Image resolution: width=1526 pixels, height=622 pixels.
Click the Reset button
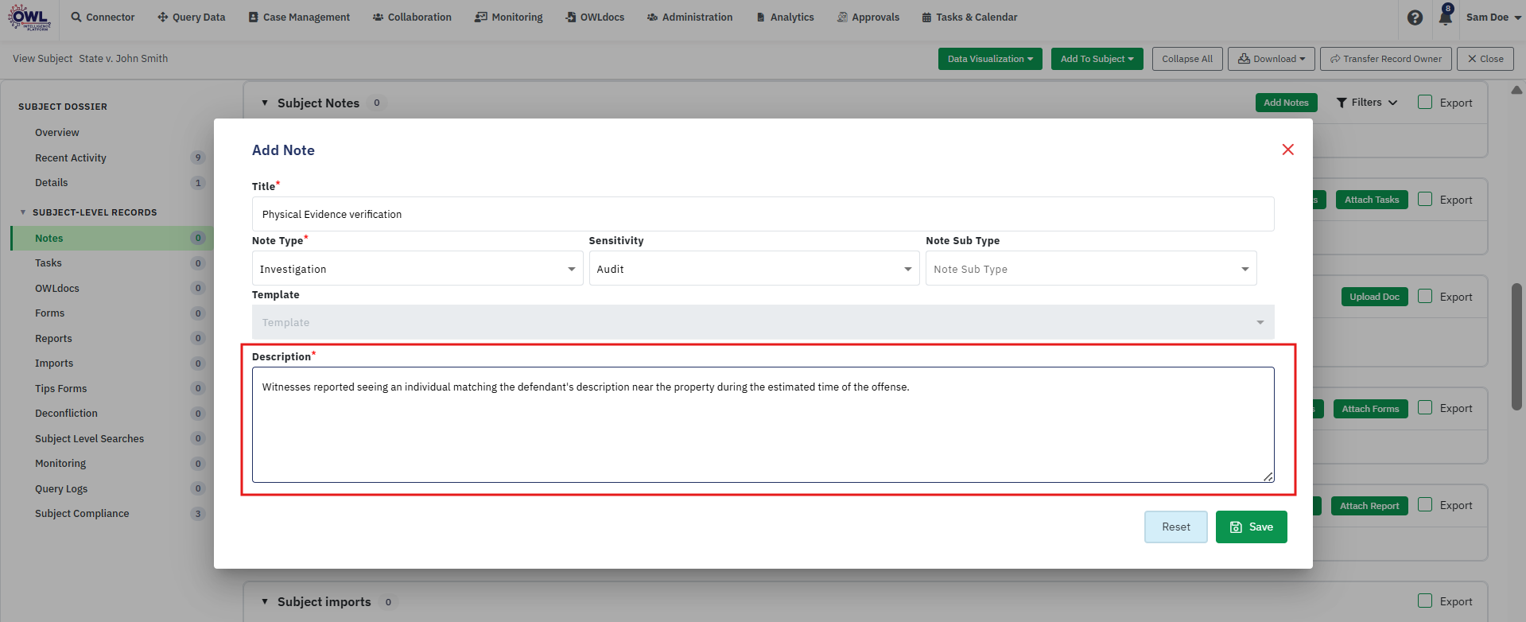tap(1176, 527)
